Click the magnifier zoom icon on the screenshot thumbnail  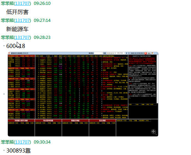point(154,132)
